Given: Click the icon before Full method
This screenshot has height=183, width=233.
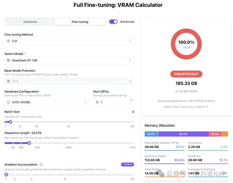Looking at the screenshot, I should point(8,41).
